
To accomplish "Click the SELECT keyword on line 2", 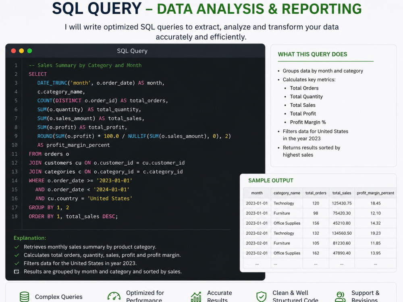I will click(38, 74).
